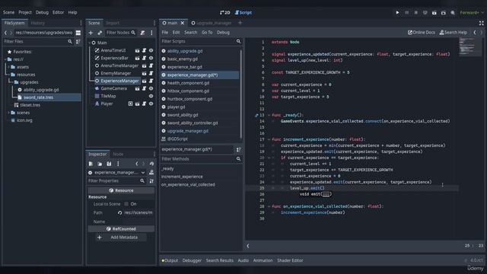Toggle visibility of TileMap node

[151, 97]
